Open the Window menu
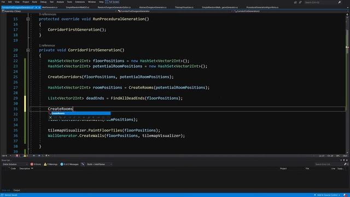The height and width of the screenshot is (197, 350). pyautogui.click(x=92, y=2)
